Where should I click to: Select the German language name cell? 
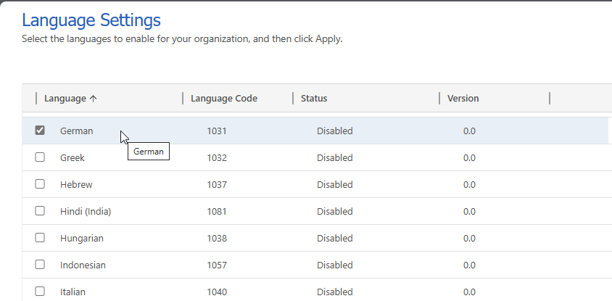(x=77, y=131)
